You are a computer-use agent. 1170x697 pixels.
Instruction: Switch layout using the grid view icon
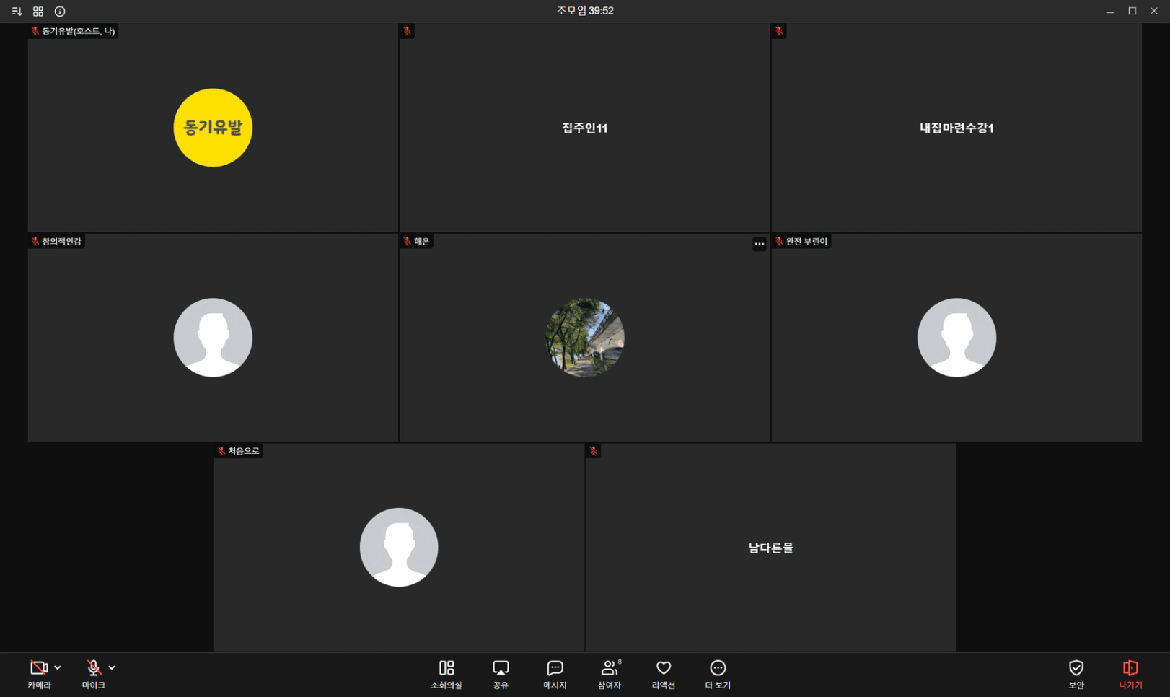coord(38,12)
